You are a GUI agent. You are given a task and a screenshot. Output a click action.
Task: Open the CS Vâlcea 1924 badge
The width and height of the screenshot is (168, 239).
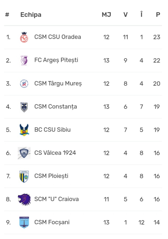pos(24,153)
